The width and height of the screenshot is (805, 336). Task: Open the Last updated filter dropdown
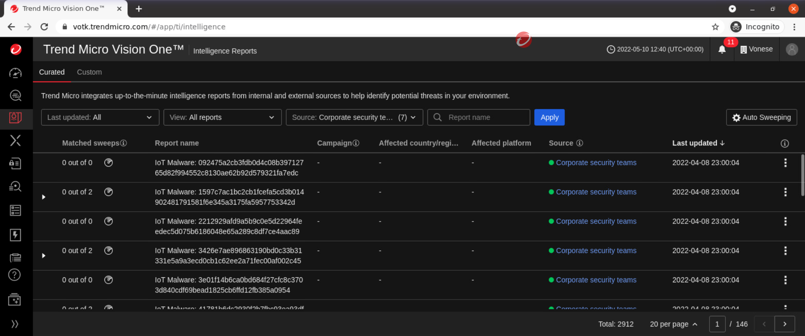click(x=100, y=117)
